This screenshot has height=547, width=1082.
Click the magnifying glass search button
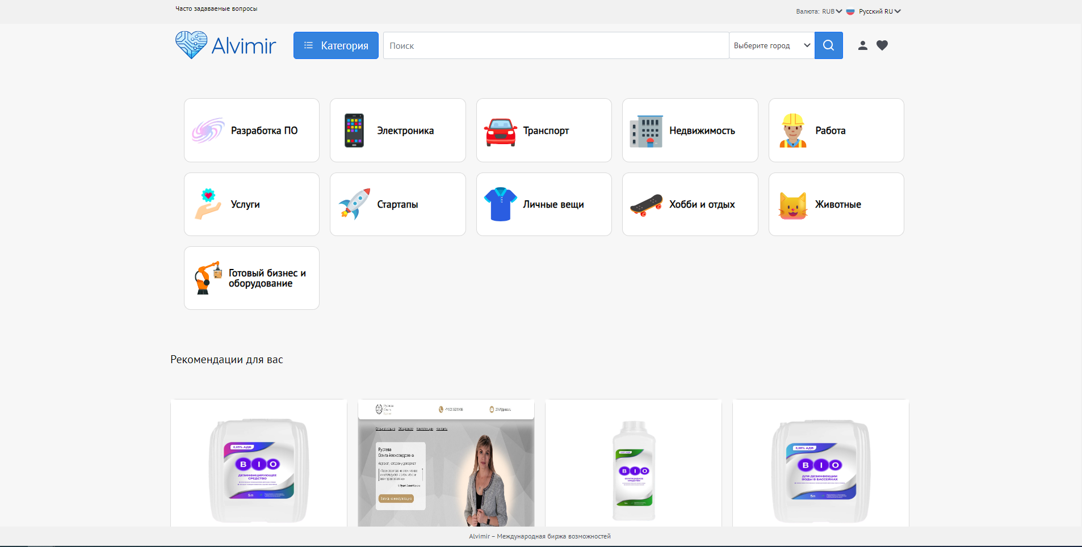(x=828, y=45)
